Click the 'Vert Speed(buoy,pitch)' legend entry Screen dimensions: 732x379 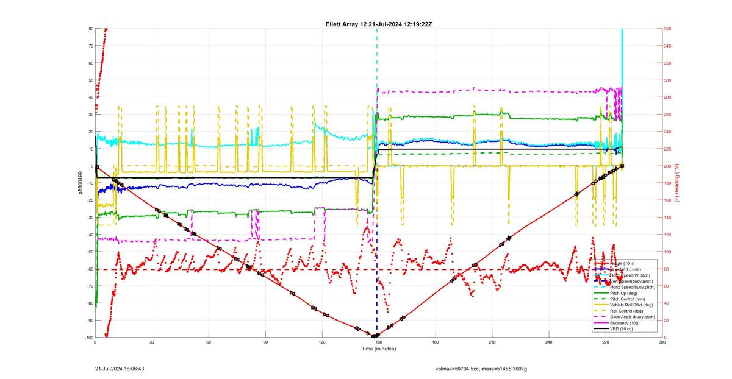pyautogui.click(x=631, y=281)
